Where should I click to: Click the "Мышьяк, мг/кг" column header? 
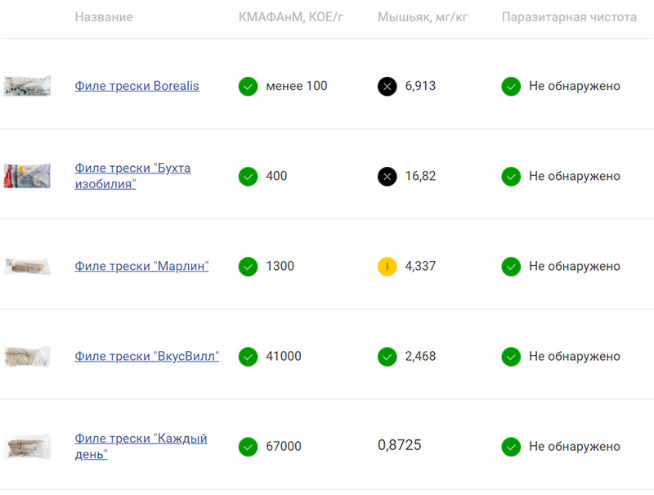(423, 17)
